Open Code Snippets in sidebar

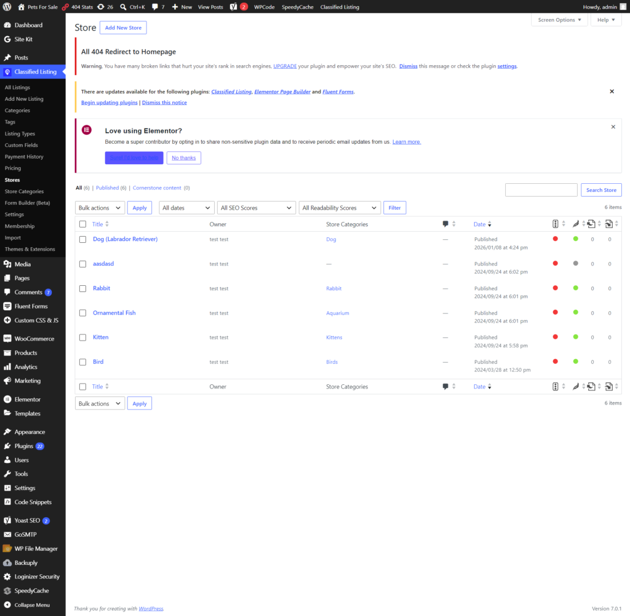click(x=33, y=502)
